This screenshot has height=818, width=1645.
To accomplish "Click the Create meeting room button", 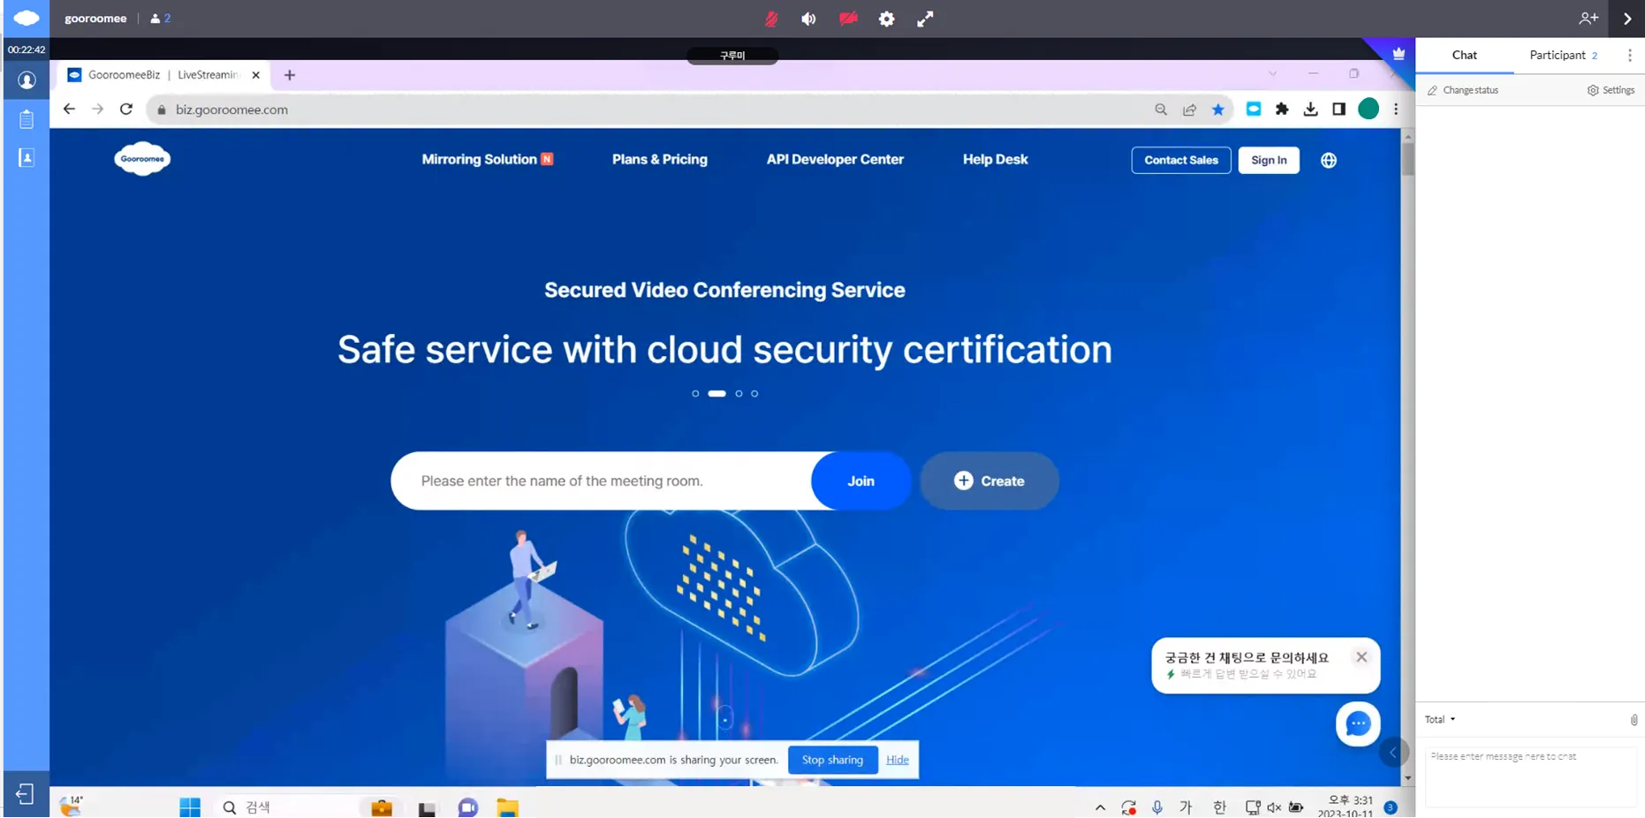I will (989, 481).
